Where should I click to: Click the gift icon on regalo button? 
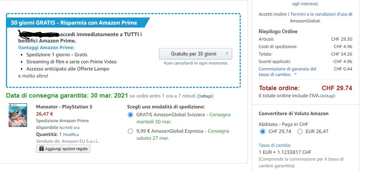pyautogui.click(x=41, y=149)
